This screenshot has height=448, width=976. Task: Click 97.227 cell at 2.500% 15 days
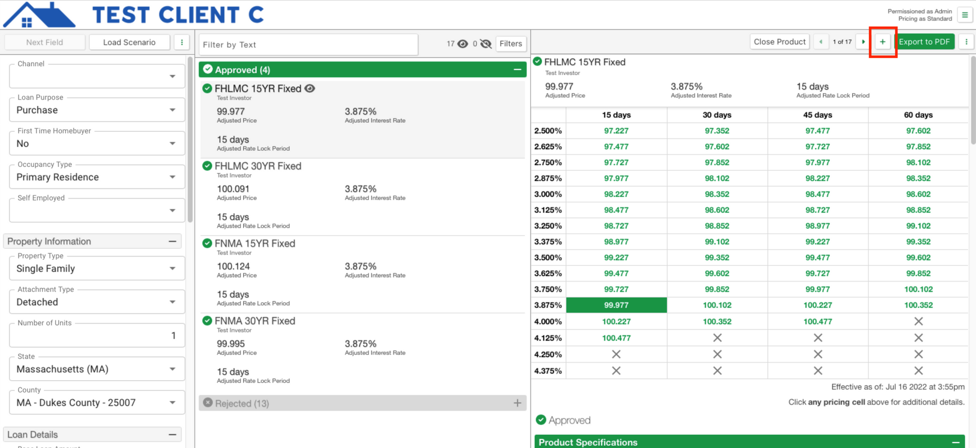(616, 131)
